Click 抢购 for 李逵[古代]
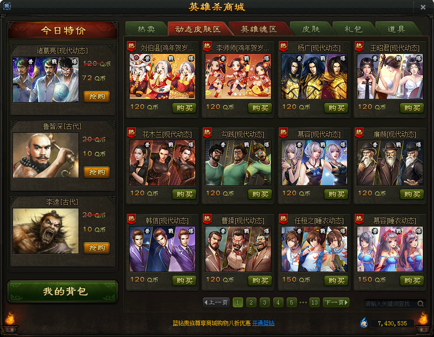Viewport: 434px width, 337px height. tap(97, 248)
